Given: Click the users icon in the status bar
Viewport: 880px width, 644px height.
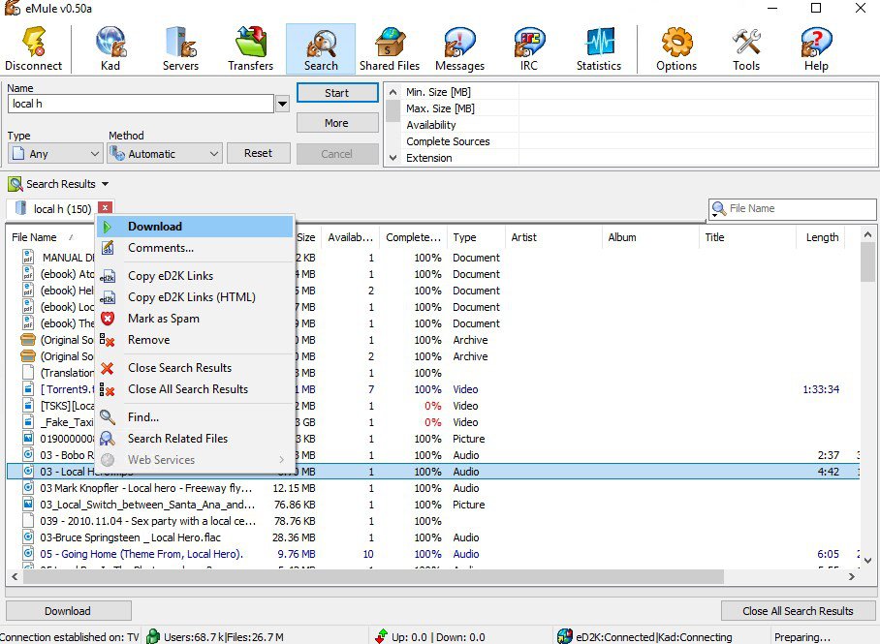Looking at the screenshot, I should pos(153,636).
